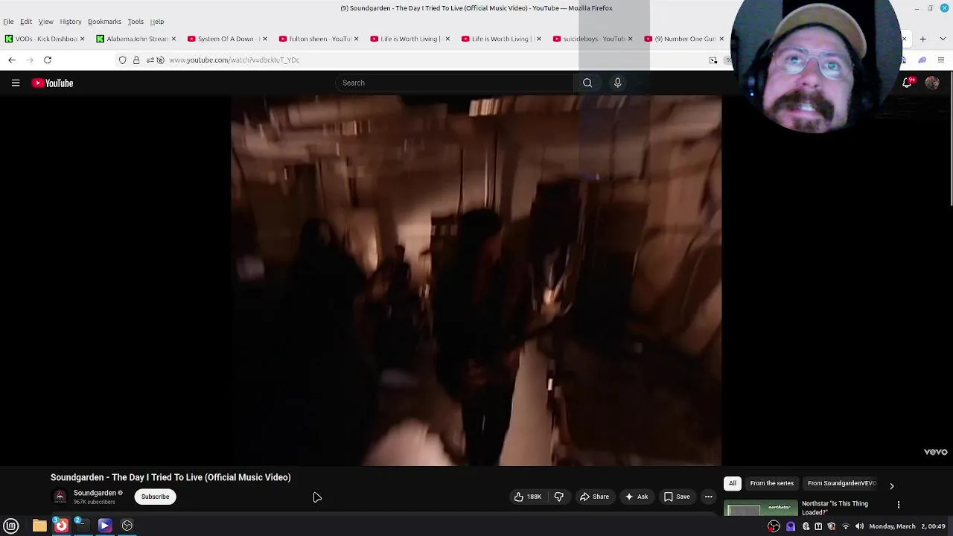The image size is (953, 536).
Task: Open the file manager folder in the taskbar
Action: [x=39, y=526]
